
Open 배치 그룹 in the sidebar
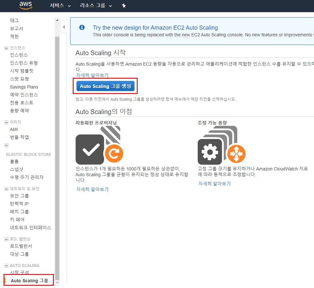pos(19,212)
